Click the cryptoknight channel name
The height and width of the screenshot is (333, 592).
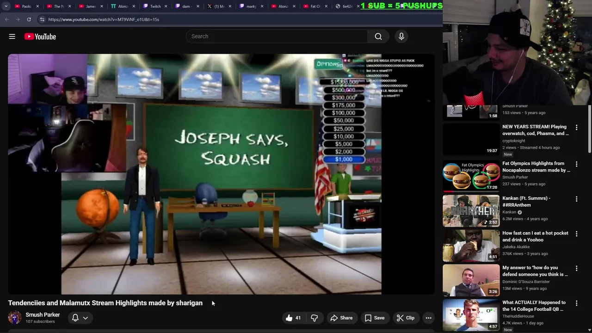514,141
